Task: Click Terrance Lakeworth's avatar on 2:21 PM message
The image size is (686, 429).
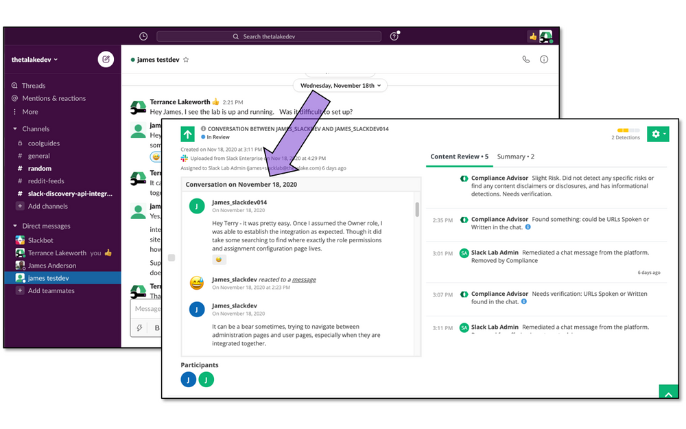Action: point(139,107)
